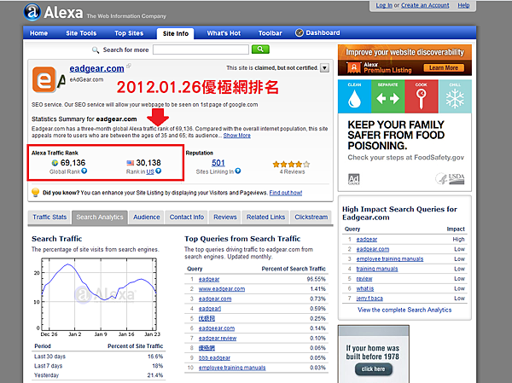Click the Log In link
Screen dimensions: 512x383
click(384, 5)
